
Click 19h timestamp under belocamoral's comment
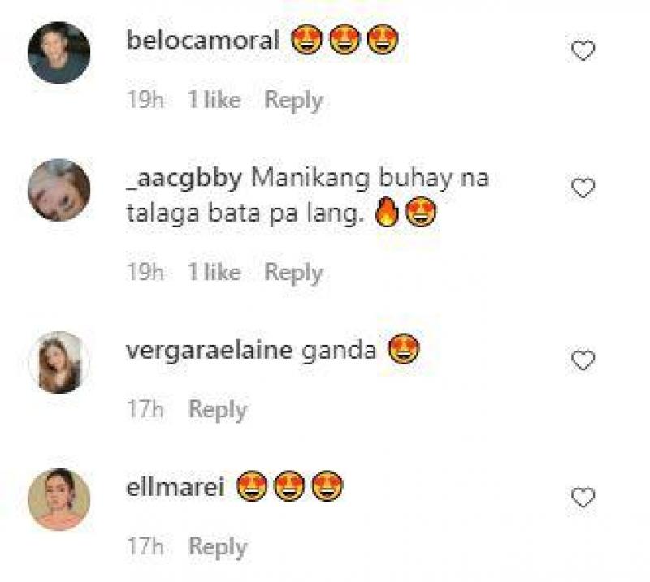[145, 100]
